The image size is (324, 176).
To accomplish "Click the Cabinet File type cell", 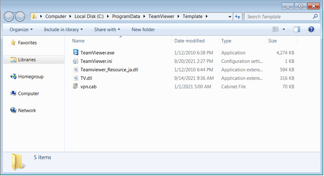I will pos(233,87).
